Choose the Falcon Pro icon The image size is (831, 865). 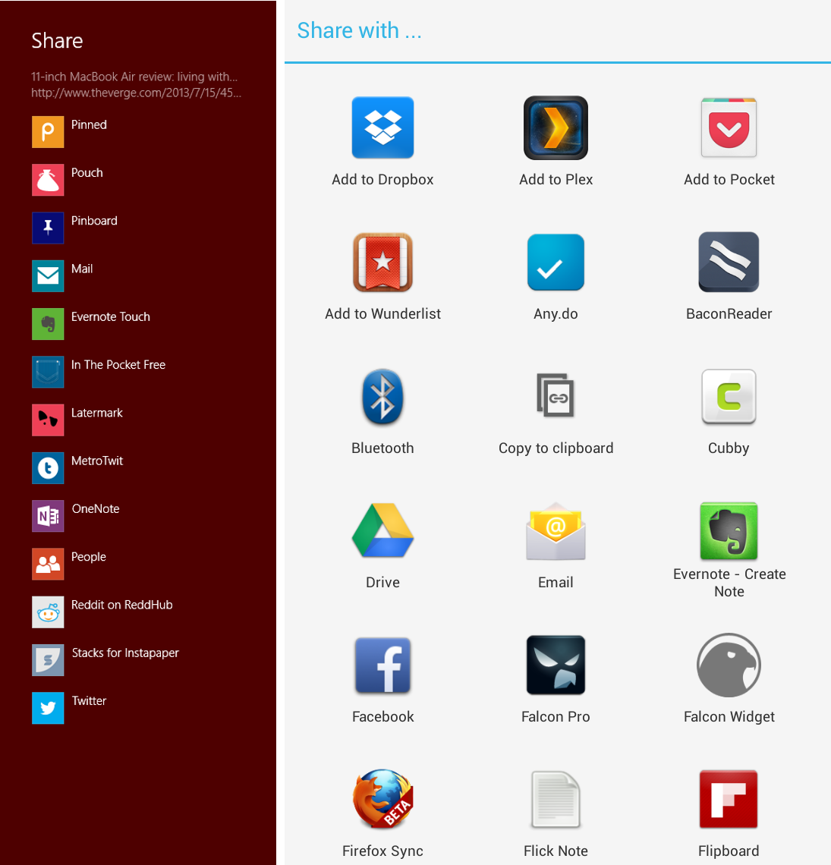tap(556, 665)
